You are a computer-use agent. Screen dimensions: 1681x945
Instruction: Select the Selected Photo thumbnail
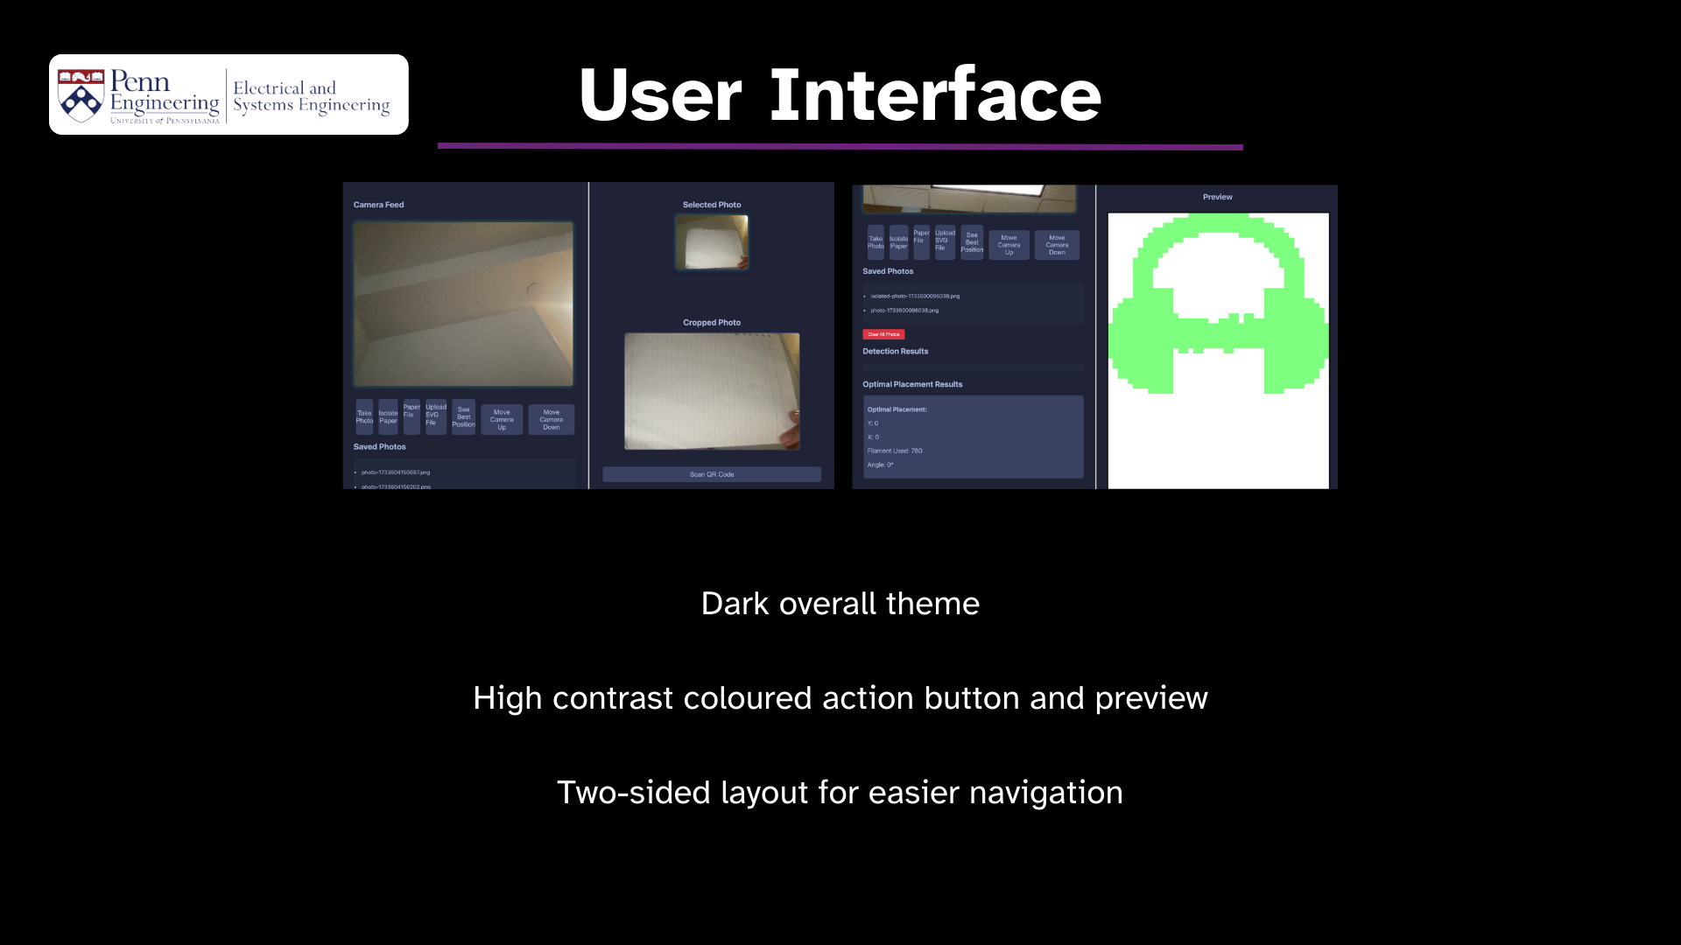pos(712,242)
